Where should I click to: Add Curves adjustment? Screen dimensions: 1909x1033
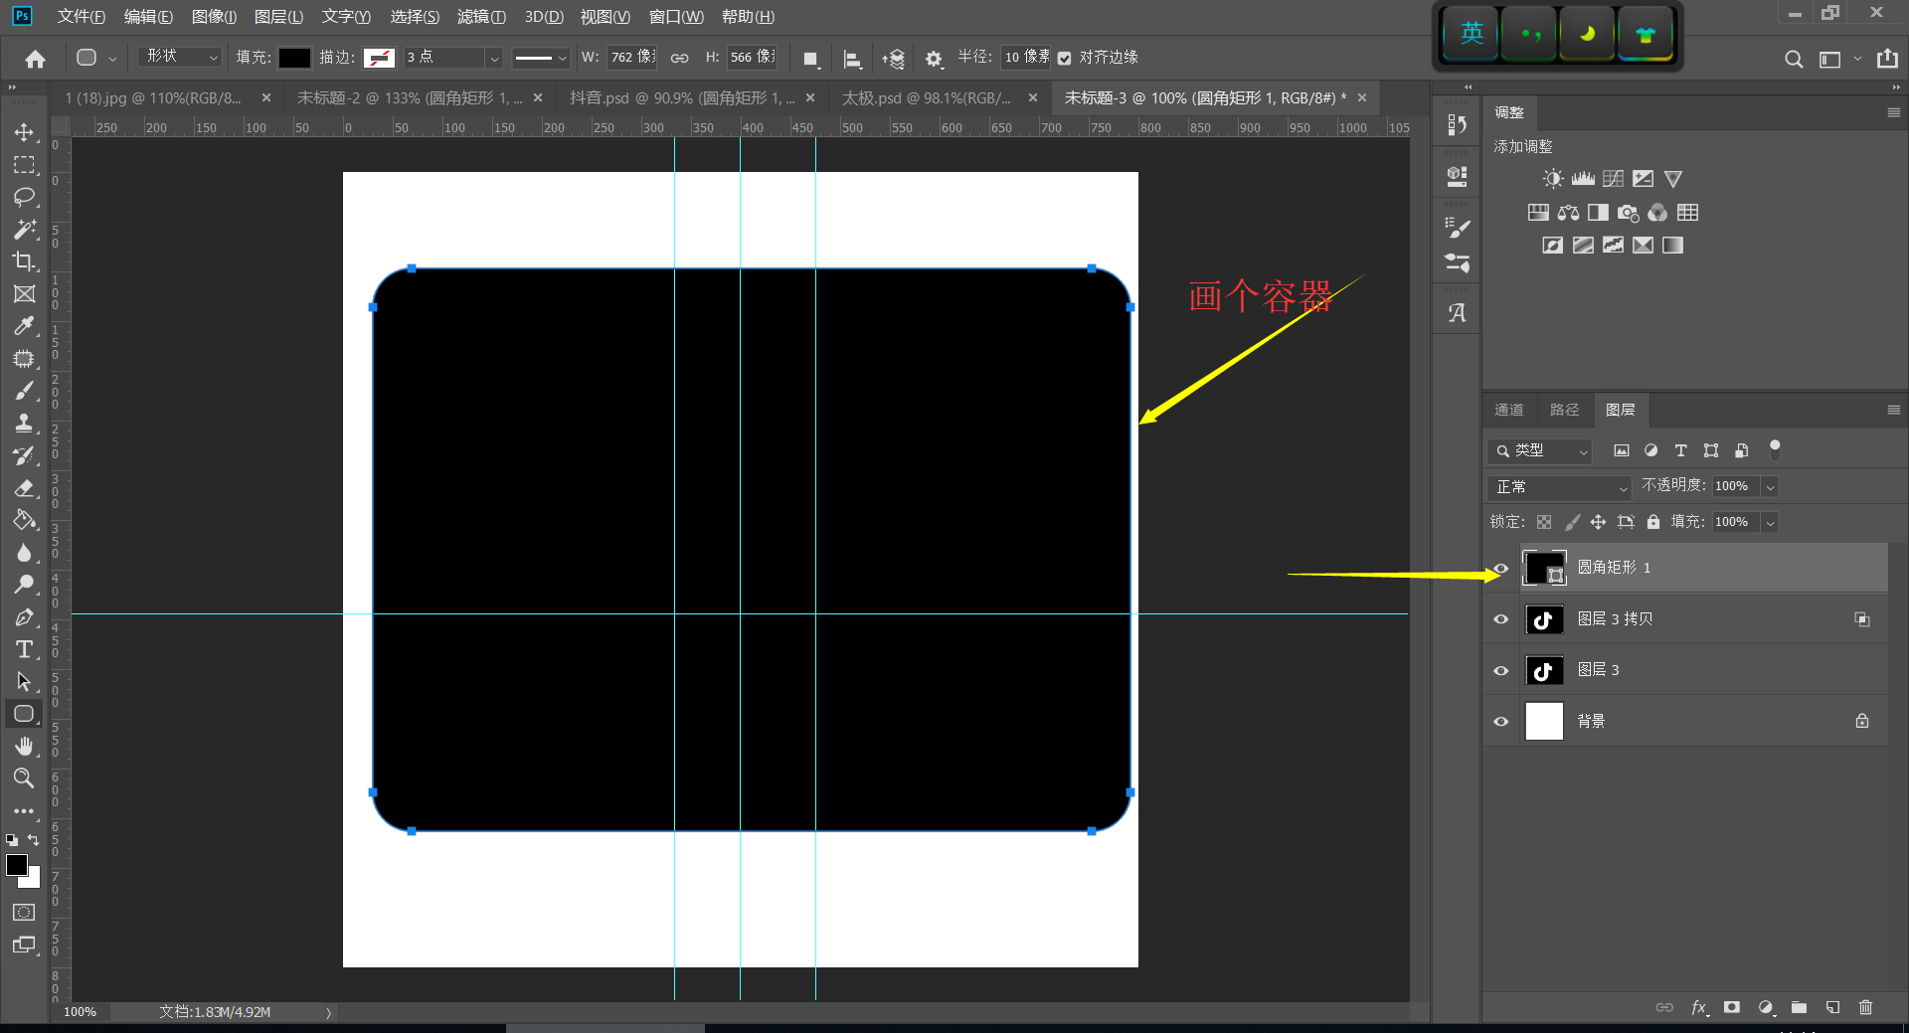1613,179
